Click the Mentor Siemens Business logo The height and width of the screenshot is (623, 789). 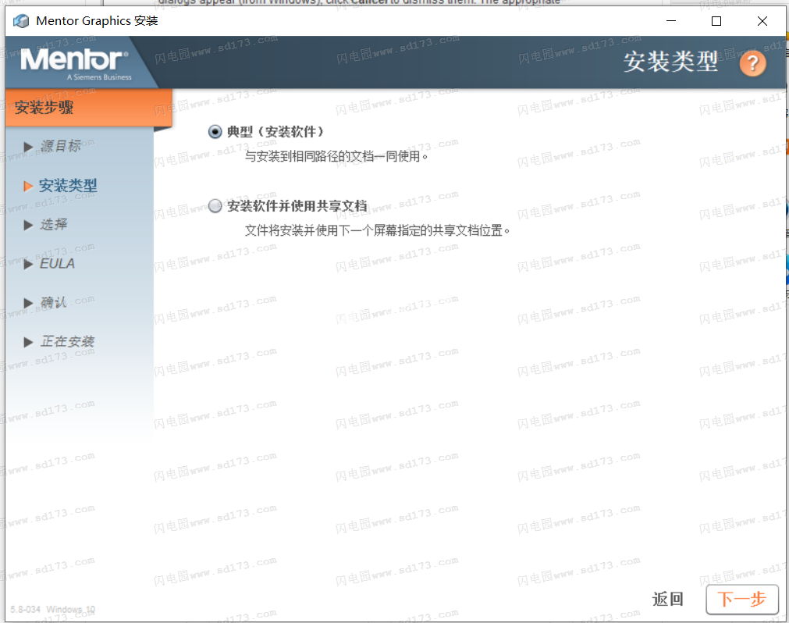75,62
